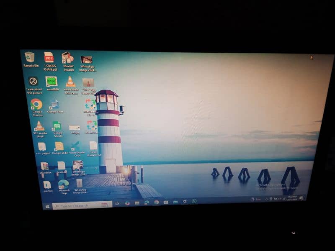Select the MinGW Installer shortcut
The image size is (335, 251).
point(68,61)
